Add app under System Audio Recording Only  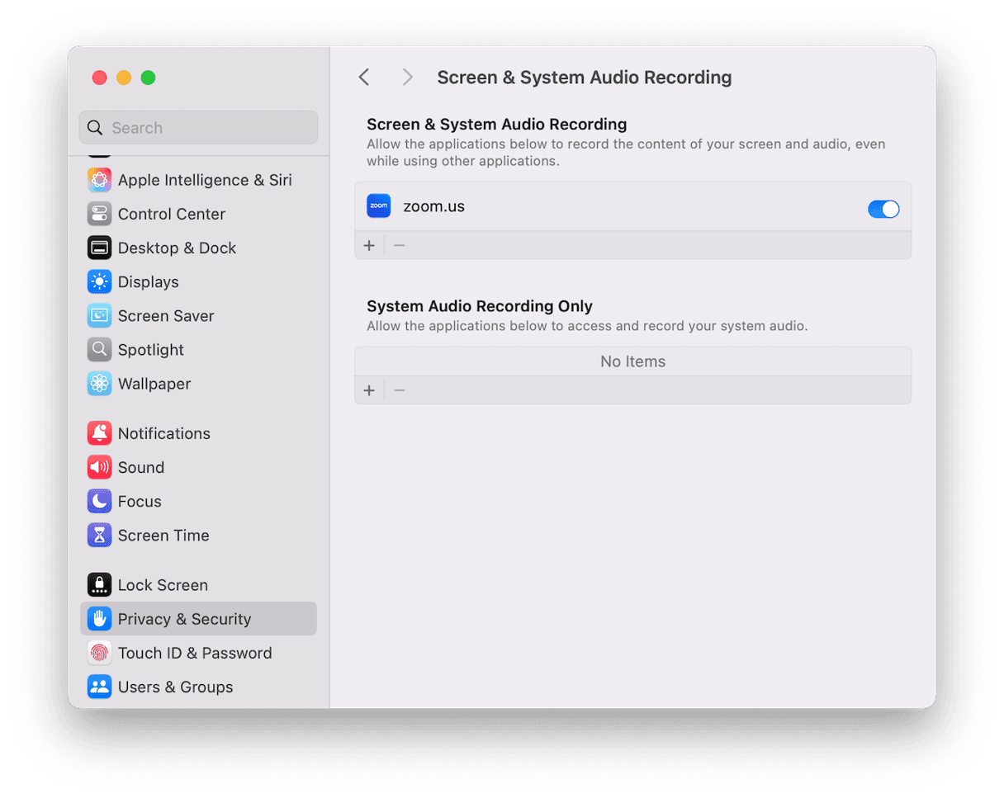(x=369, y=390)
